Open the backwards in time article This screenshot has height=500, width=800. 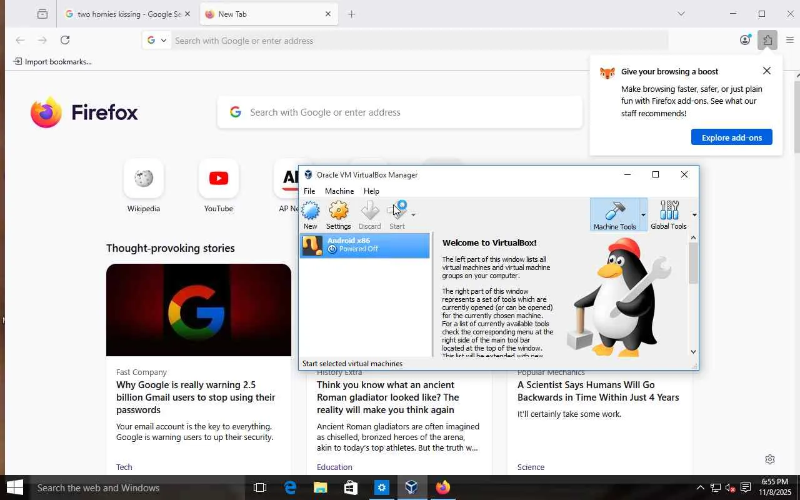coord(598,391)
